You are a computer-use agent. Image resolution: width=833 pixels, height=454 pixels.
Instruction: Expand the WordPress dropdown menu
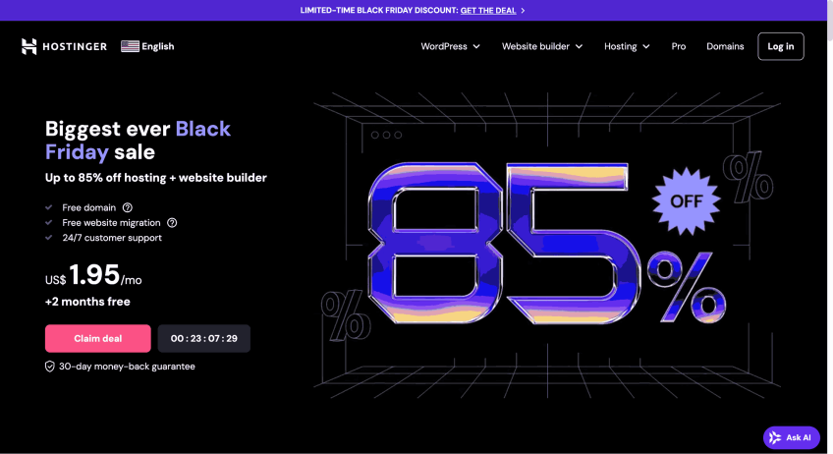coord(450,46)
